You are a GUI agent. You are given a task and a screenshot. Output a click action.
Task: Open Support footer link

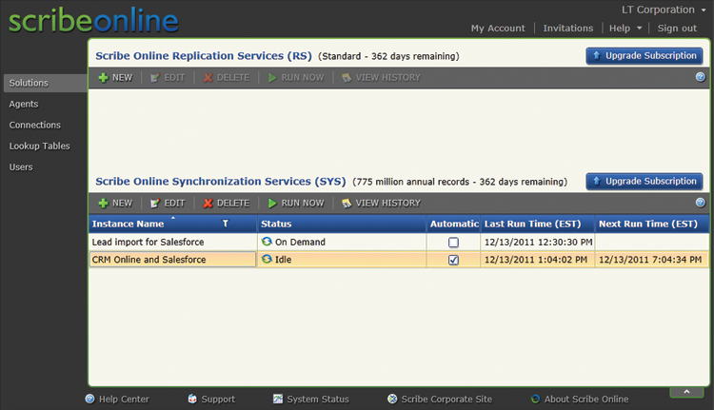[x=211, y=400]
